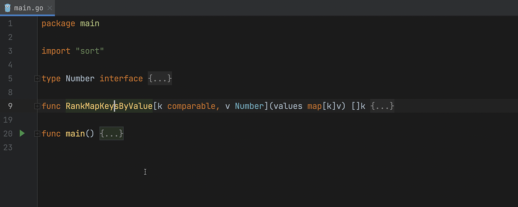Viewport: 518px width, 207px height.
Task: Place cursor on the package keyword
Action: point(58,23)
